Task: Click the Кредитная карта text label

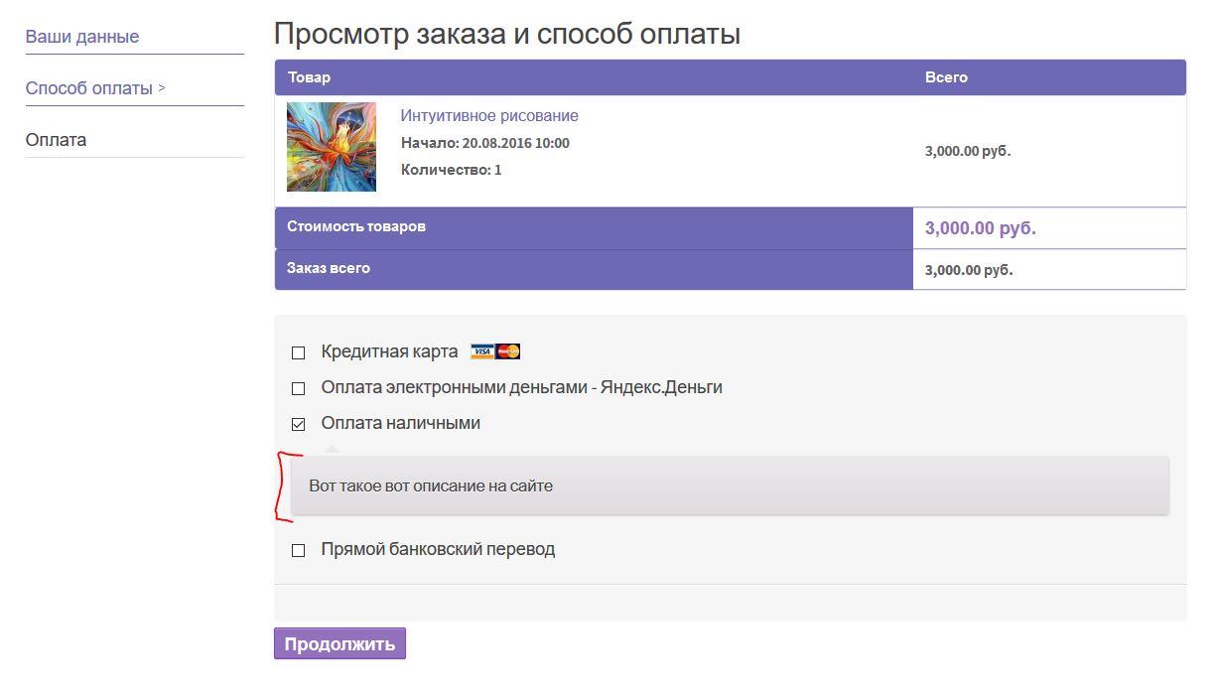Action: pyautogui.click(x=389, y=351)
